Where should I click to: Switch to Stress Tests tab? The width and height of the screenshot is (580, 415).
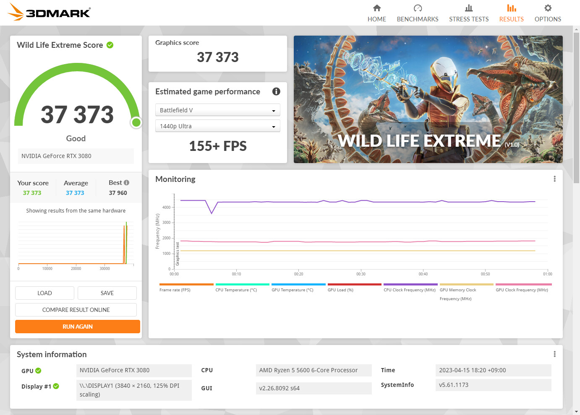click(x=469, y=13)
